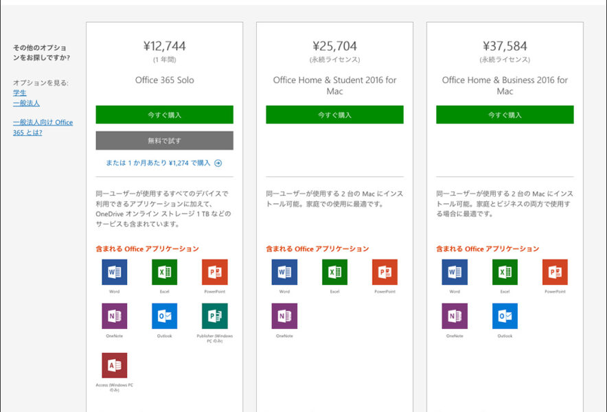
Task: Start free trial with 無料で試す button
Action: coord(165,141)
